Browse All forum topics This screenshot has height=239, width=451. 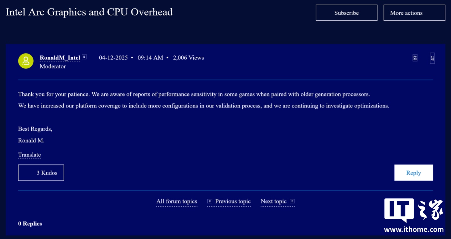click(x=176, y=201)
